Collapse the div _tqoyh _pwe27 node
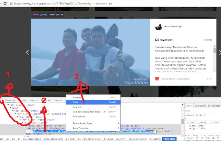The image size is (221, 141). tap(20, 120)
